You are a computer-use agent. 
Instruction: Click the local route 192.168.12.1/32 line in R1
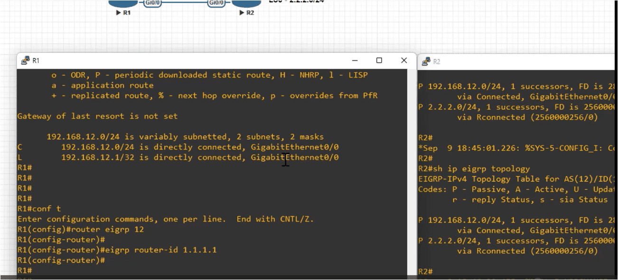(178, 158)
